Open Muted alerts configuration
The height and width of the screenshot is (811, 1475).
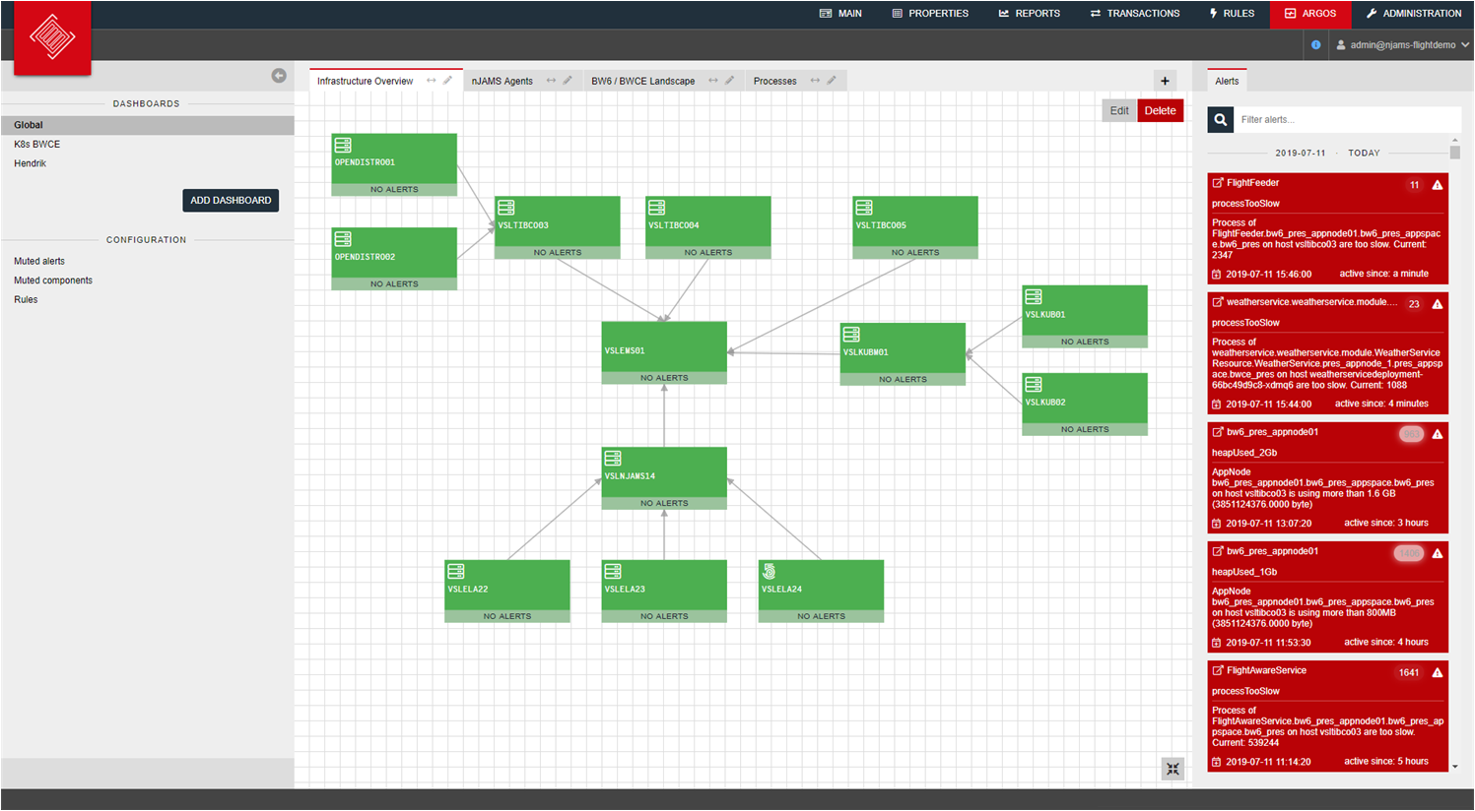tap(39, 262)
